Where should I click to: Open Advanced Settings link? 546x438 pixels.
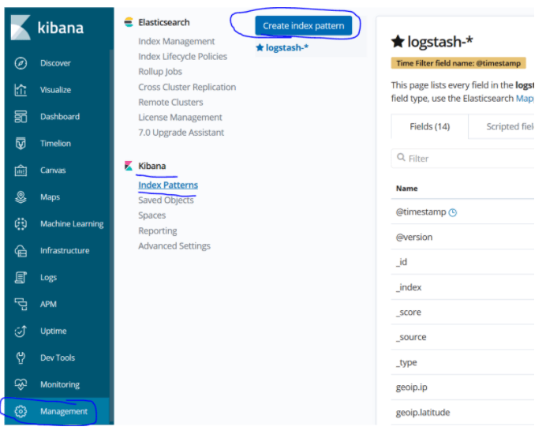[x=174, y=246]
